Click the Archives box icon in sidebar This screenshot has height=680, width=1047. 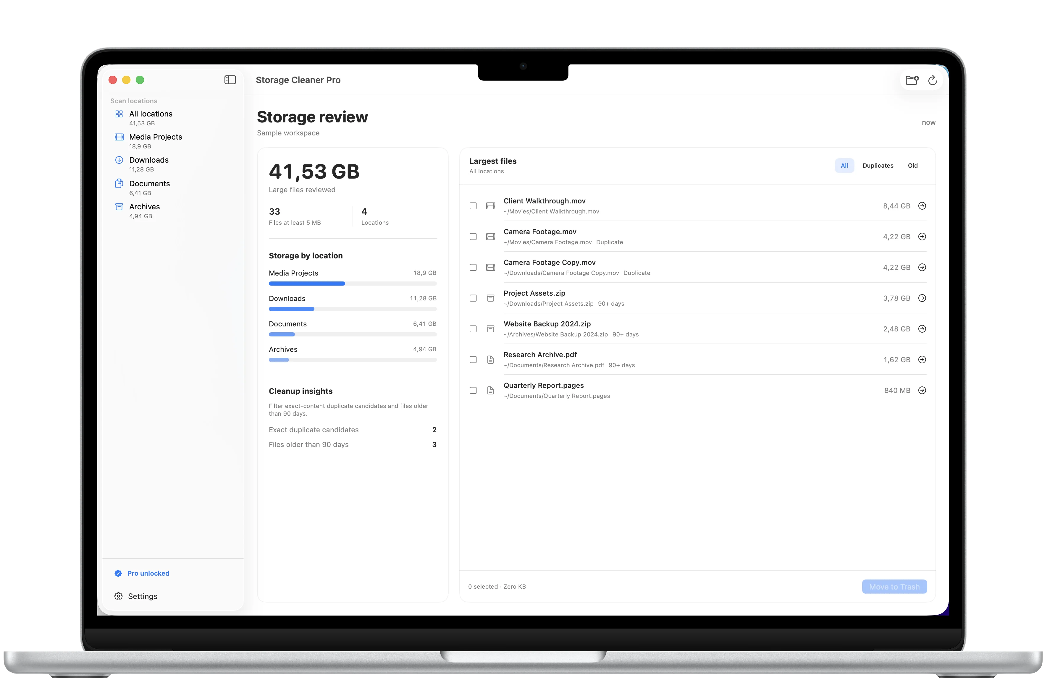(119, 207)
